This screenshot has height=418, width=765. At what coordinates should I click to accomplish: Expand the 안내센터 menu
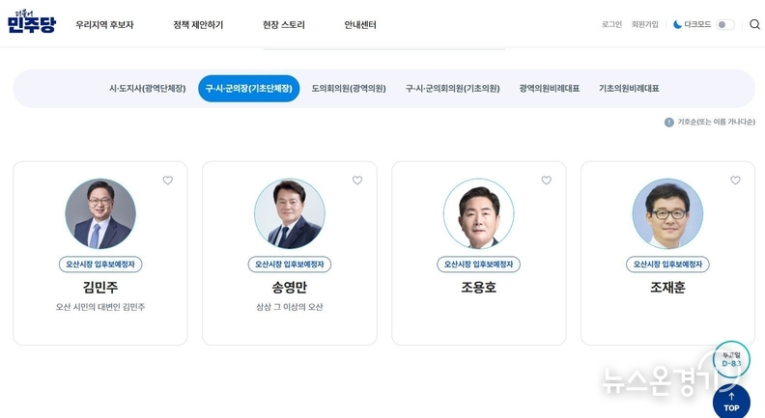[360, 24]
